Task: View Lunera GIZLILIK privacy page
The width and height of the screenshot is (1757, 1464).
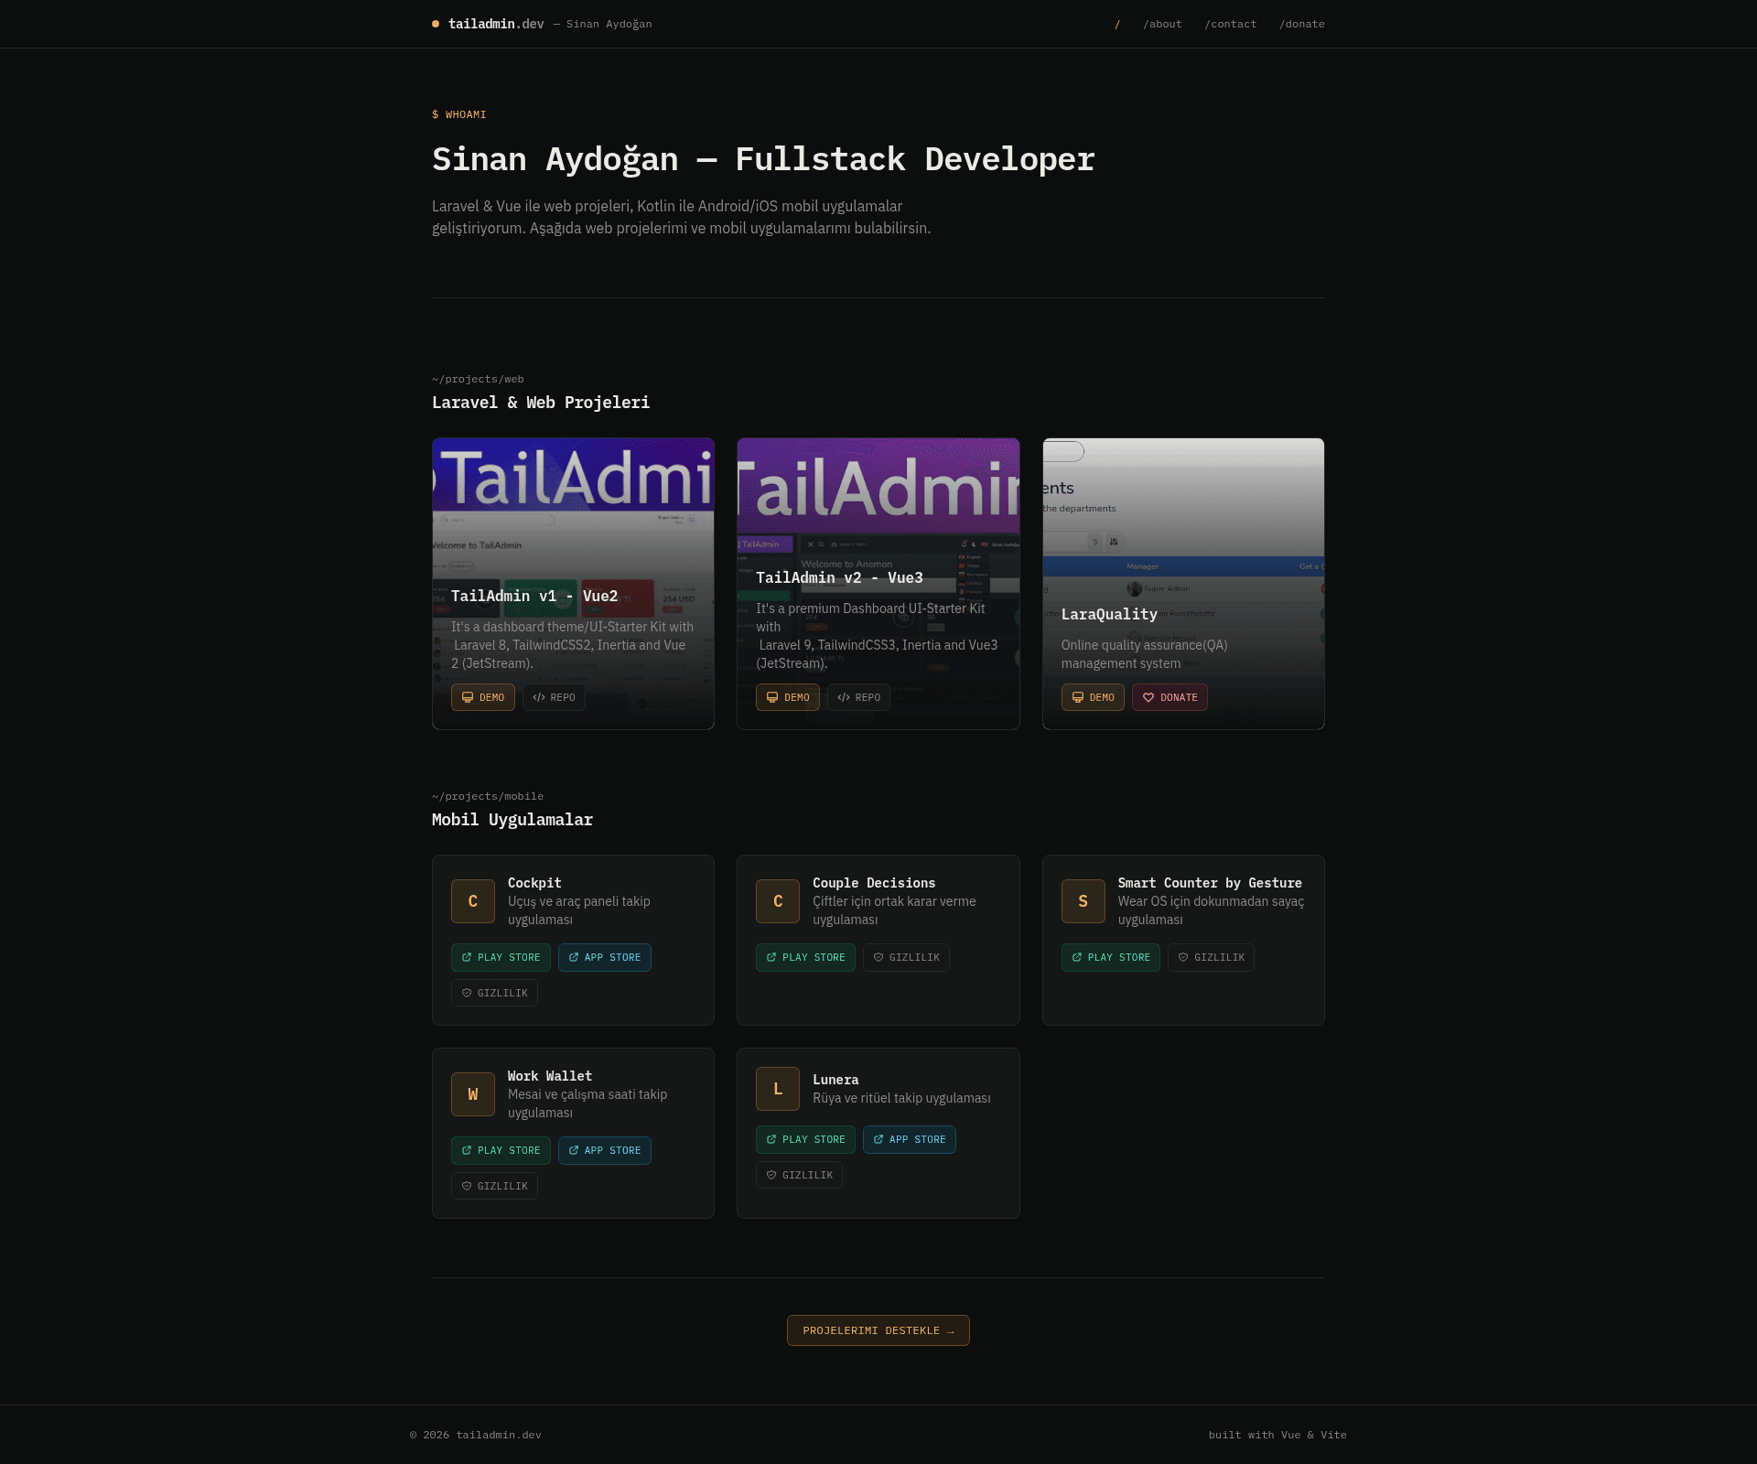Action: (x=799, y=1175)
